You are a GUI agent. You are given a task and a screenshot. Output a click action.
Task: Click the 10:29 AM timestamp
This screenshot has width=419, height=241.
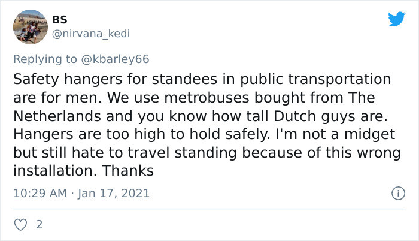[40, 194]
